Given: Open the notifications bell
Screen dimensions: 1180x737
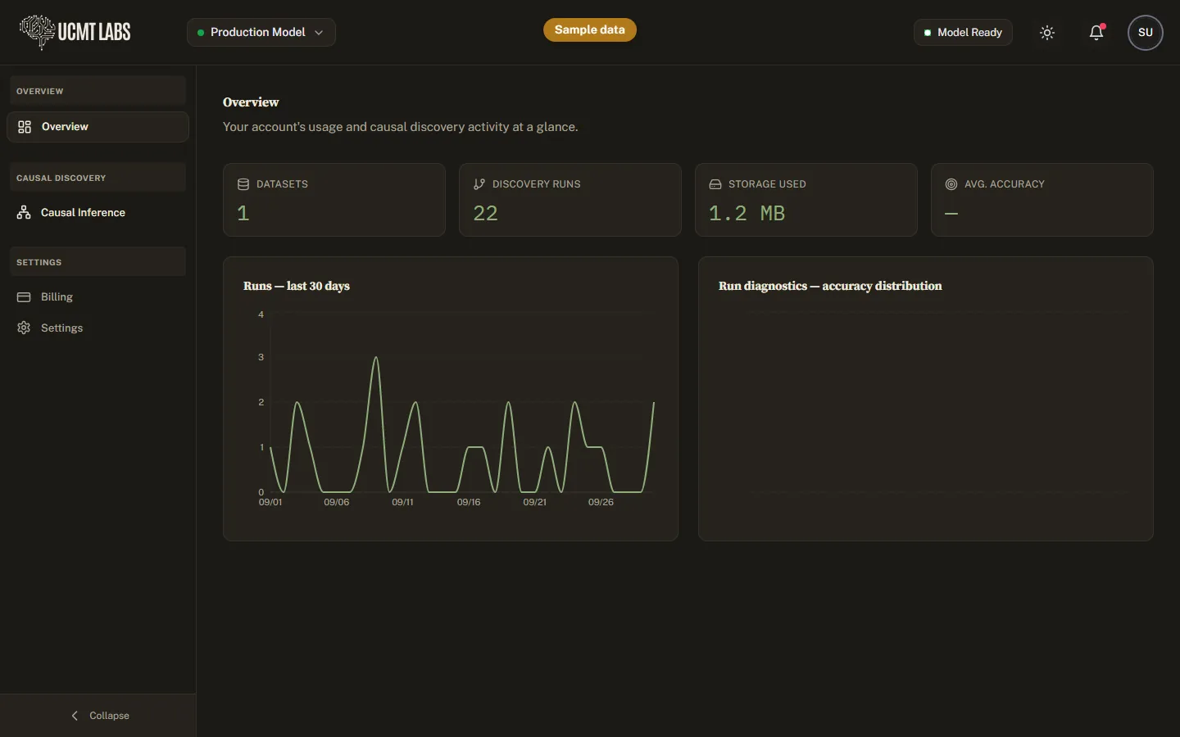Looking at the screenshot, I should [x=1096, y=33].
